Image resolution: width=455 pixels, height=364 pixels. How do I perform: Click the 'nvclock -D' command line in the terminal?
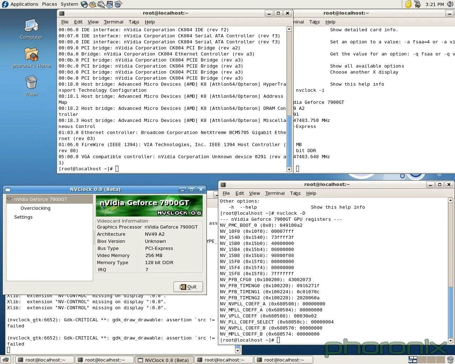[263, 213]
